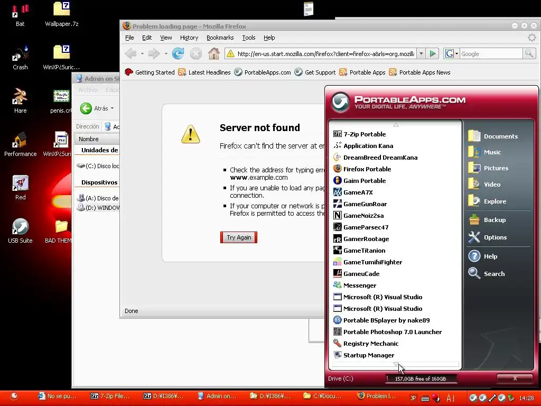
Task: Open GameTitanion
Action: (x=359, y=250)
